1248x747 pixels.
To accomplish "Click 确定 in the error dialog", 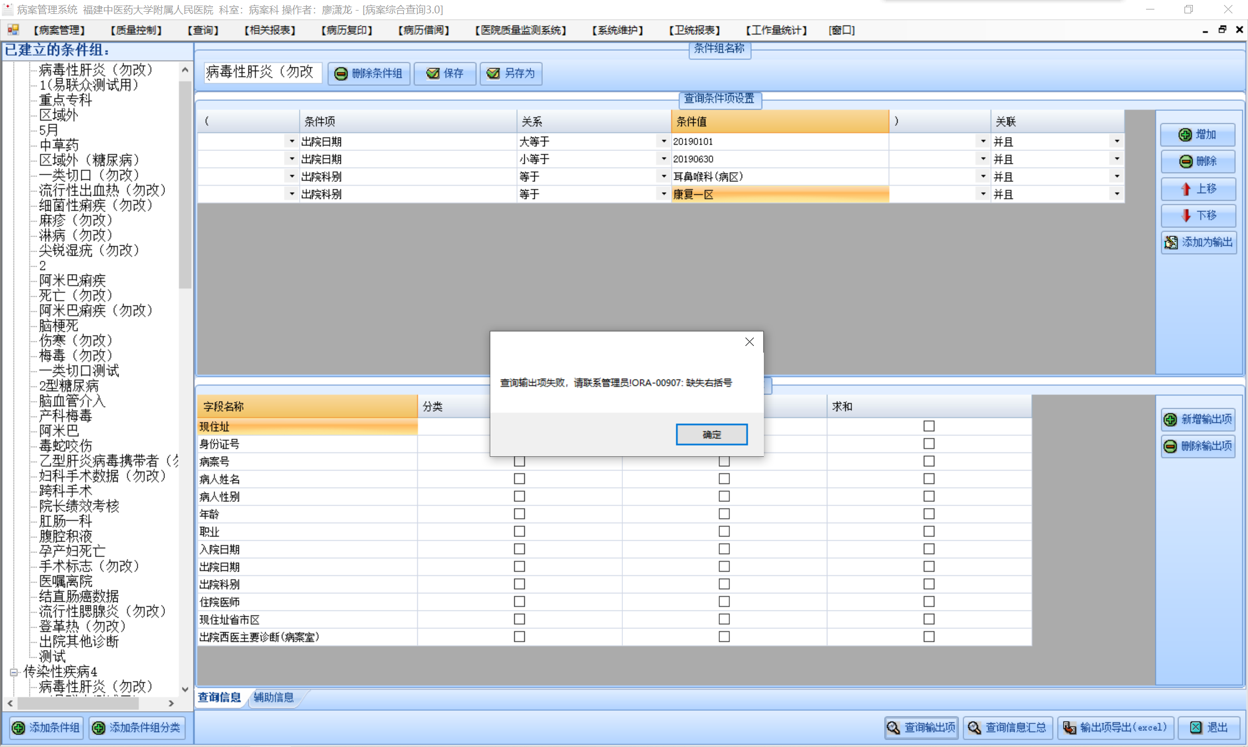I will [x=711, y=434].
